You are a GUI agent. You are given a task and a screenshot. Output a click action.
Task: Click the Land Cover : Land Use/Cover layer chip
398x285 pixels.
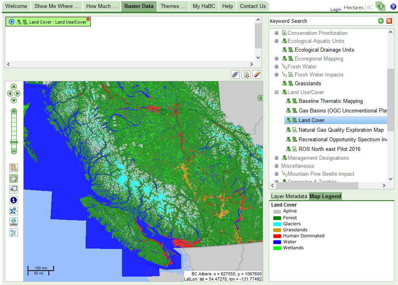point(48,22)
